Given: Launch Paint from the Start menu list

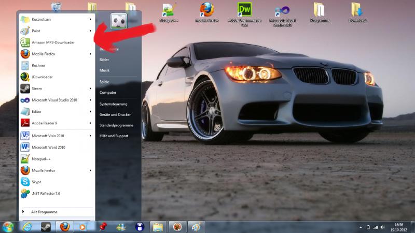Looking at the screenshot, I should [x=57, y=31].
